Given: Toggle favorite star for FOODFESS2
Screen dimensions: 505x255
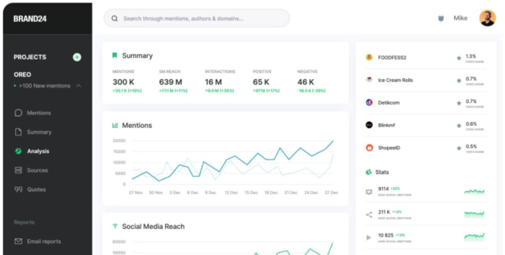Looking at the screenshot, I should click(459, 58).
